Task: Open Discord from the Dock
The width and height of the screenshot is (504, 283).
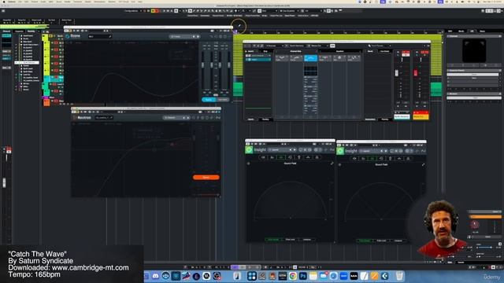Action: coord(156,276)
